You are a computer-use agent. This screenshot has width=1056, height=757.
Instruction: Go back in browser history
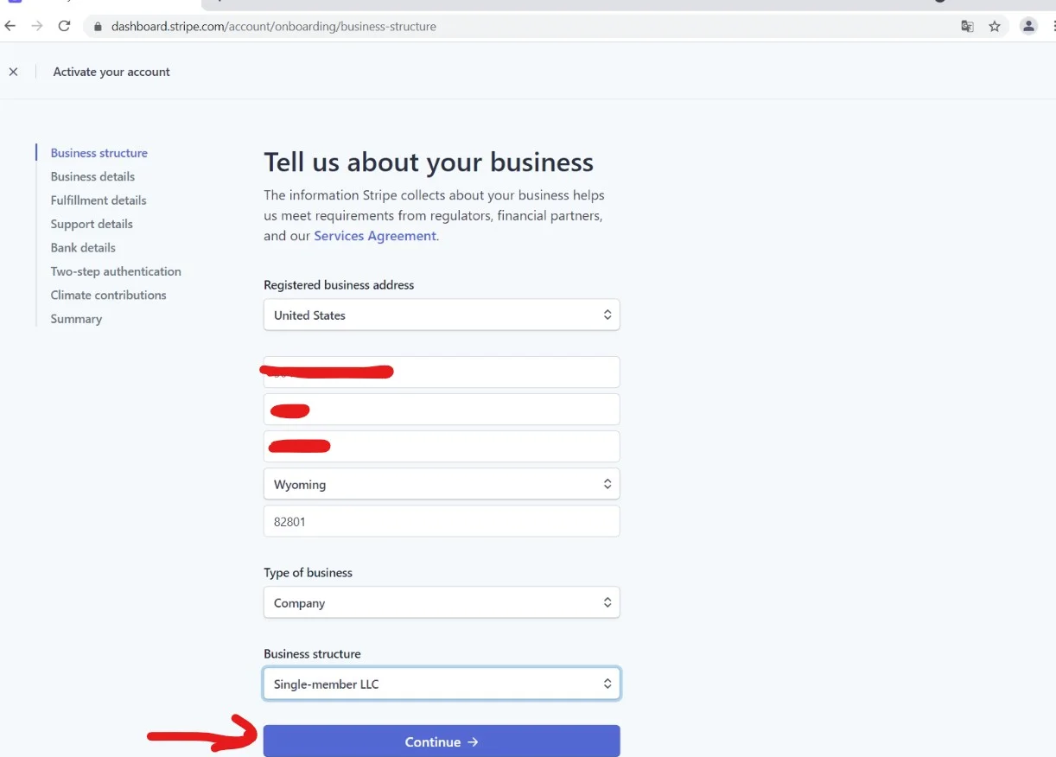coord(10,26)
